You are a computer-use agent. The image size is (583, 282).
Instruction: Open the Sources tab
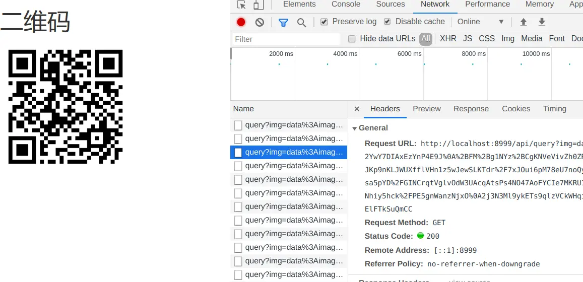(x=391, y=4)
